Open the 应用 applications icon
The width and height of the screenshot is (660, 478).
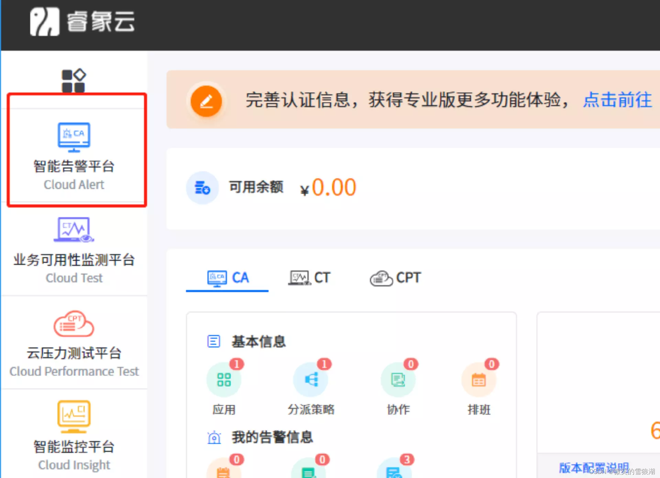coord(224,380)
